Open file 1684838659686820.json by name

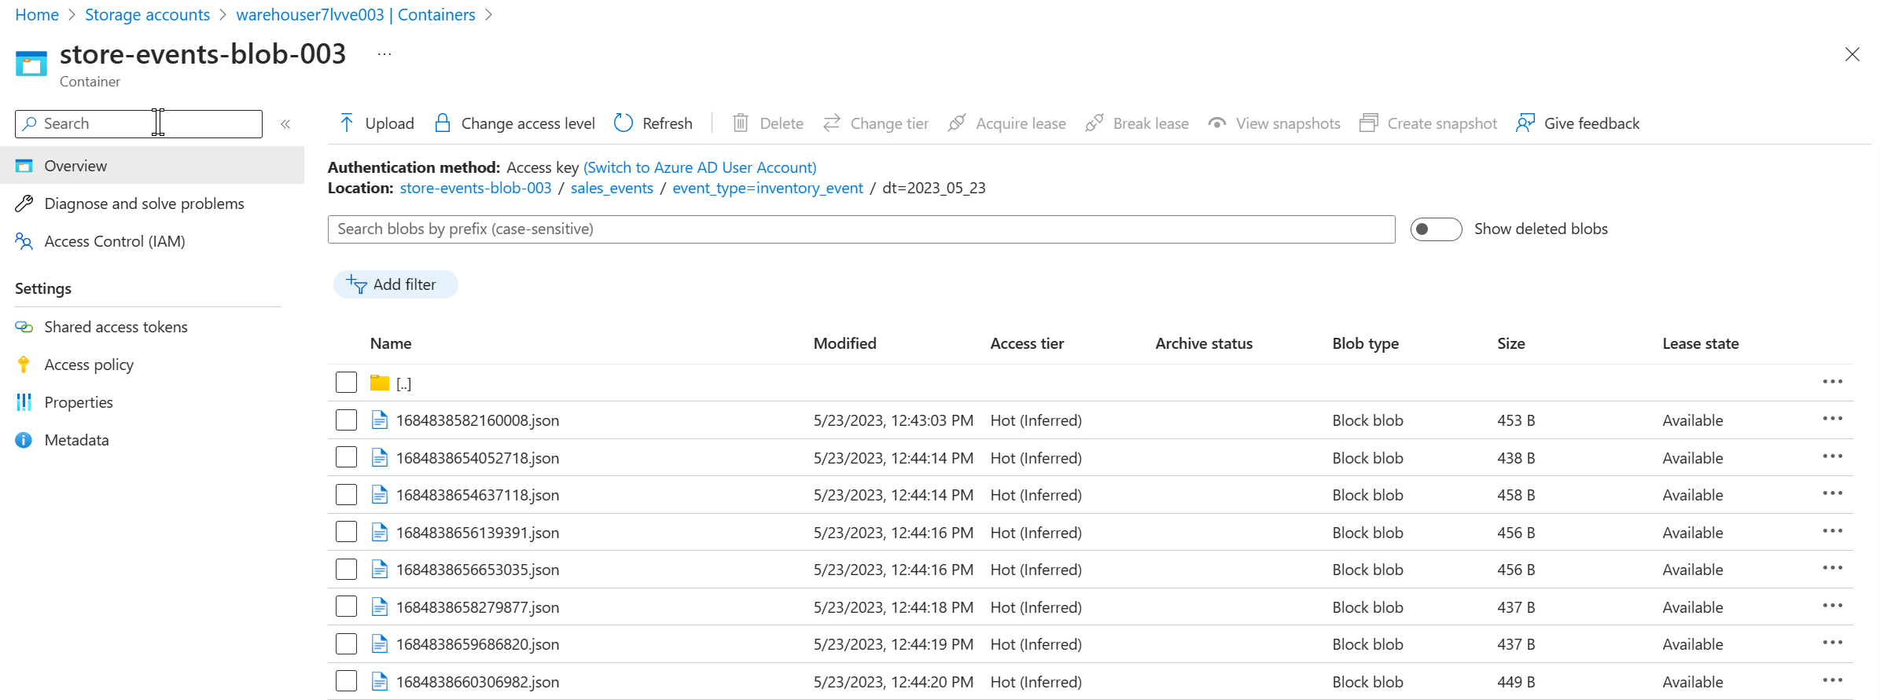(x=477, y=644)
